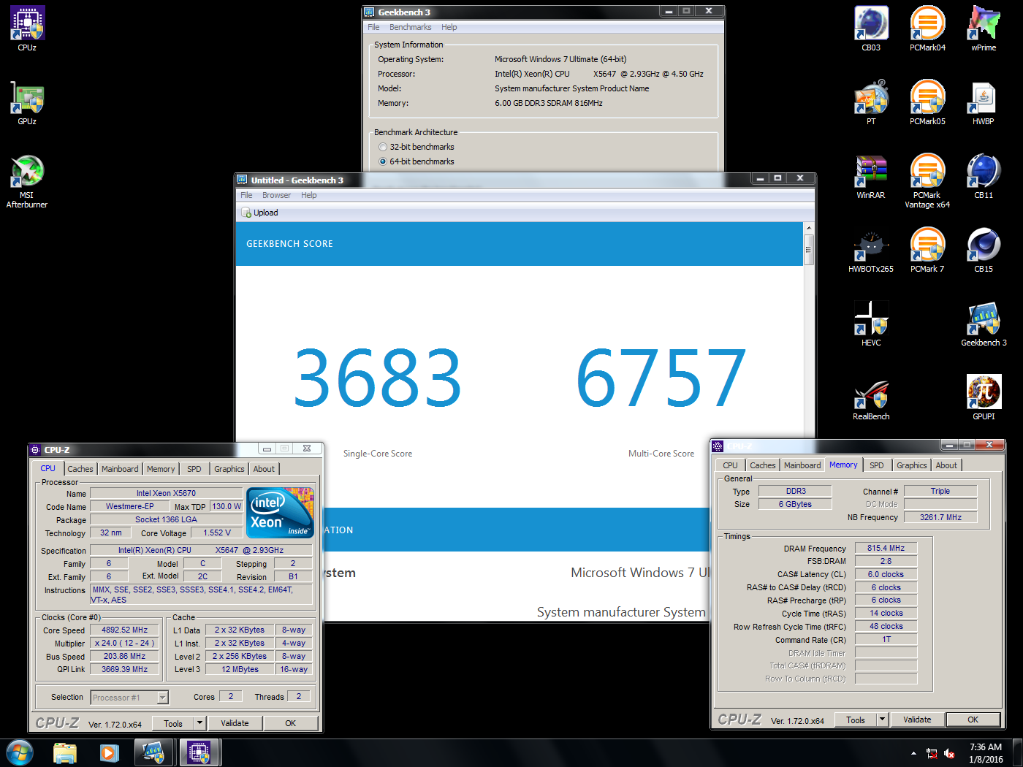Launch MSI Afterburner desktop icon
1023x767 pixels.
pos(27,181)
